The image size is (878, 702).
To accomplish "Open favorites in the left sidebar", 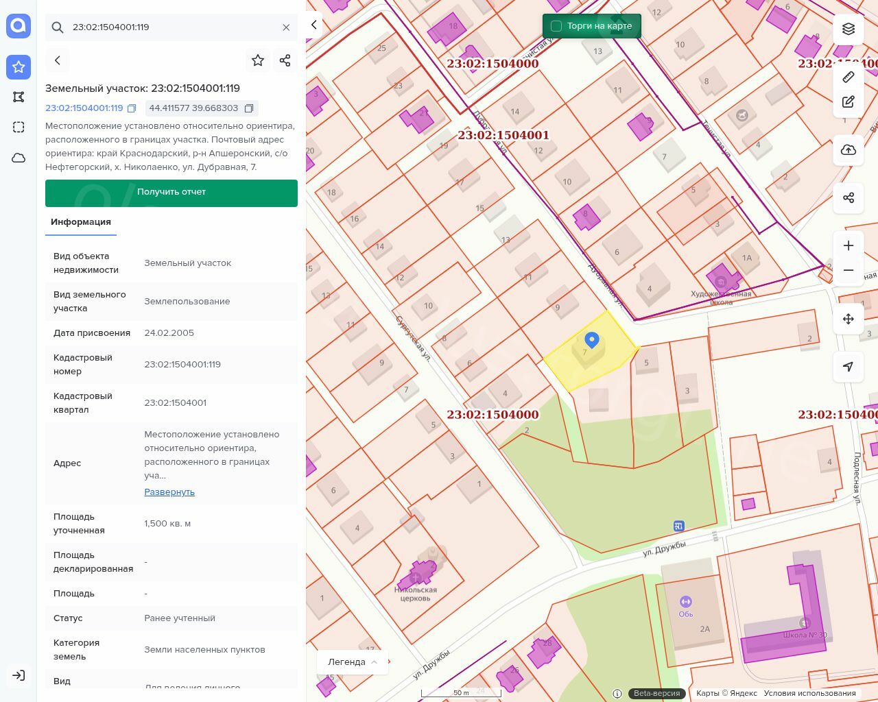I will click(19, 67).
